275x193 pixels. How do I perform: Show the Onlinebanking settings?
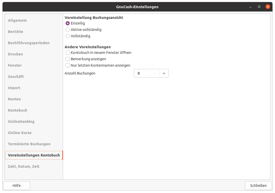(x=21, y=122)
